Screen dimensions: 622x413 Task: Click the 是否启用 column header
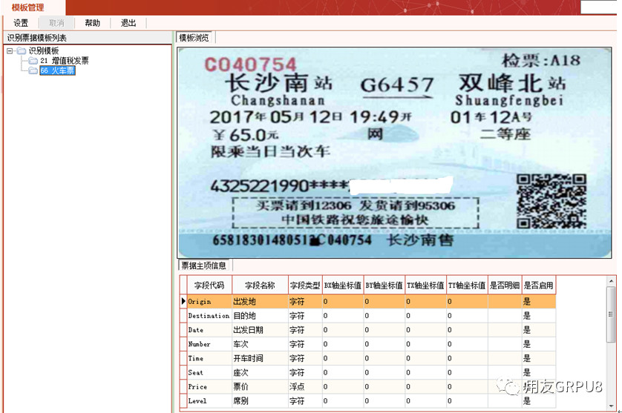pos(539,285)
